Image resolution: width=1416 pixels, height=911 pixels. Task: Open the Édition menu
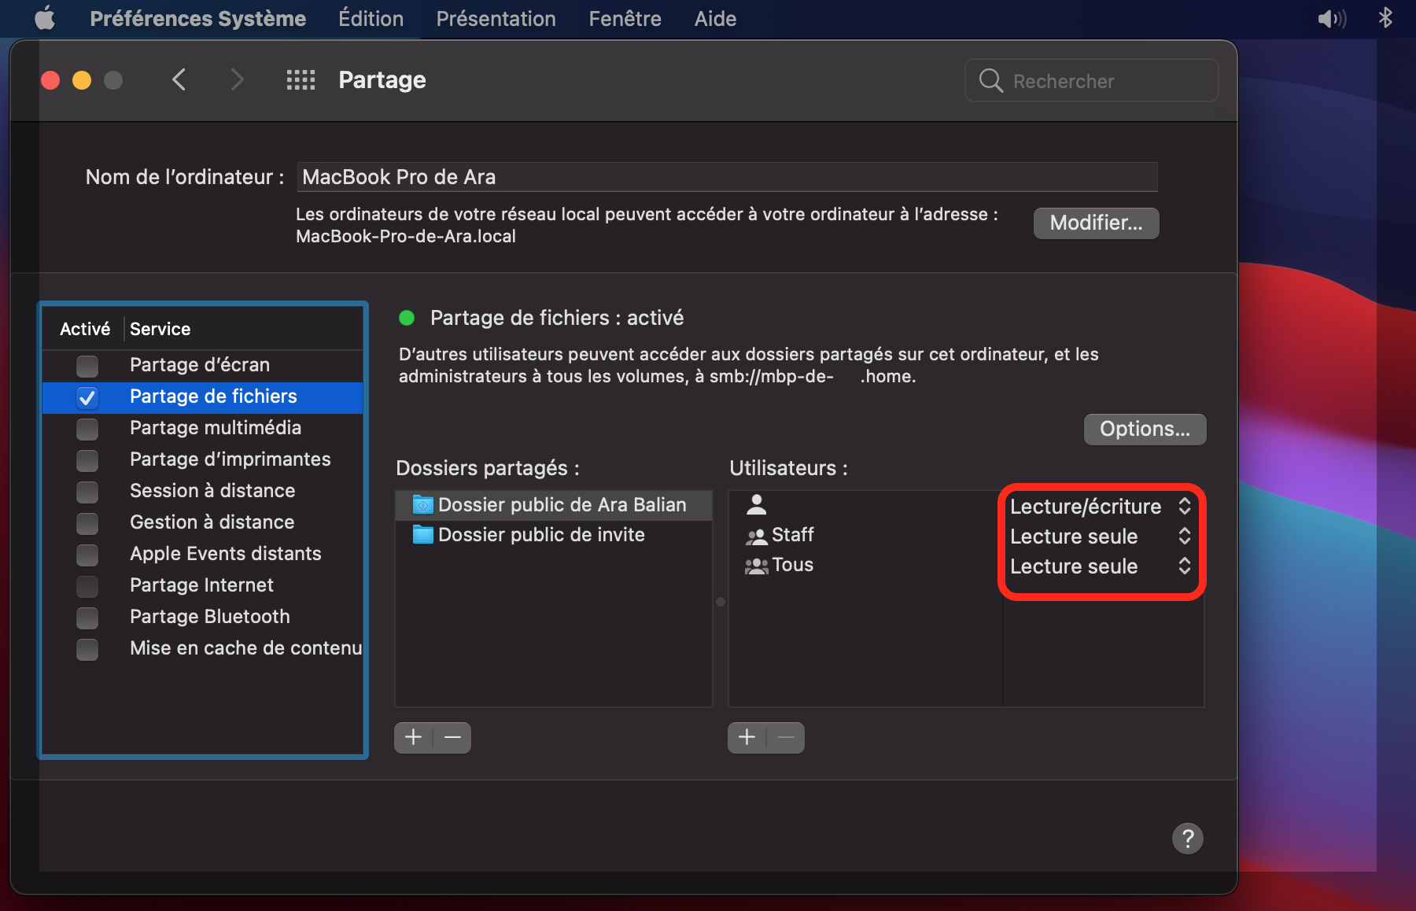click(371, 18)
